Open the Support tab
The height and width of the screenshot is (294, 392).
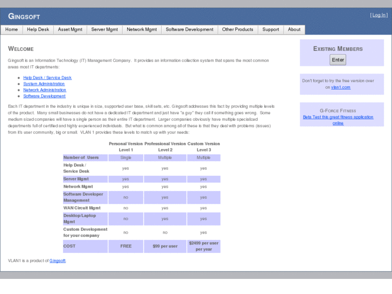(271, 30)
